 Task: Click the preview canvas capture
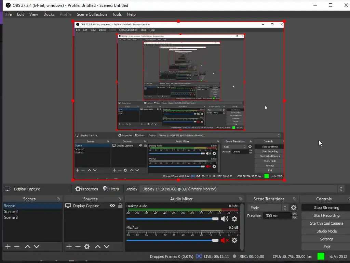[x=178, y=101]
